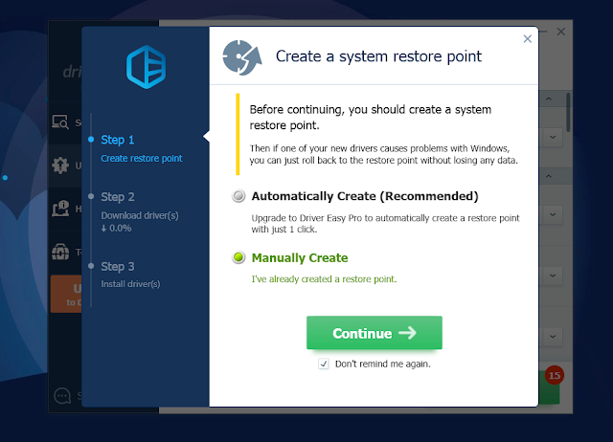The image size is (613, 442).
Task: Open Tools toolbox icon in background sidebar
Action: click(60, 252)
